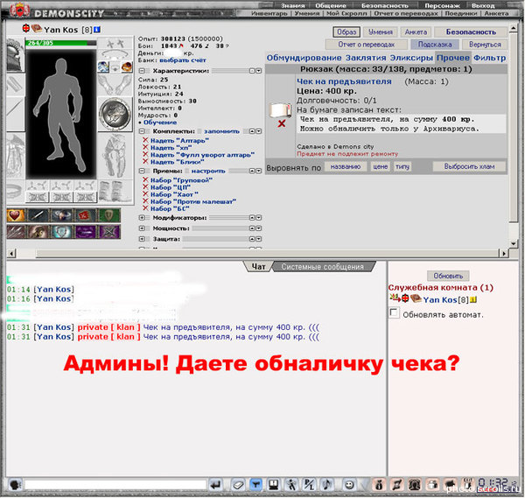The image size is (525, 498).
Task: Expand the Модификаторы section
Action: click(142, 218)
